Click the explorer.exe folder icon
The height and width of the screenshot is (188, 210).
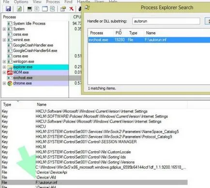(10, 67)
